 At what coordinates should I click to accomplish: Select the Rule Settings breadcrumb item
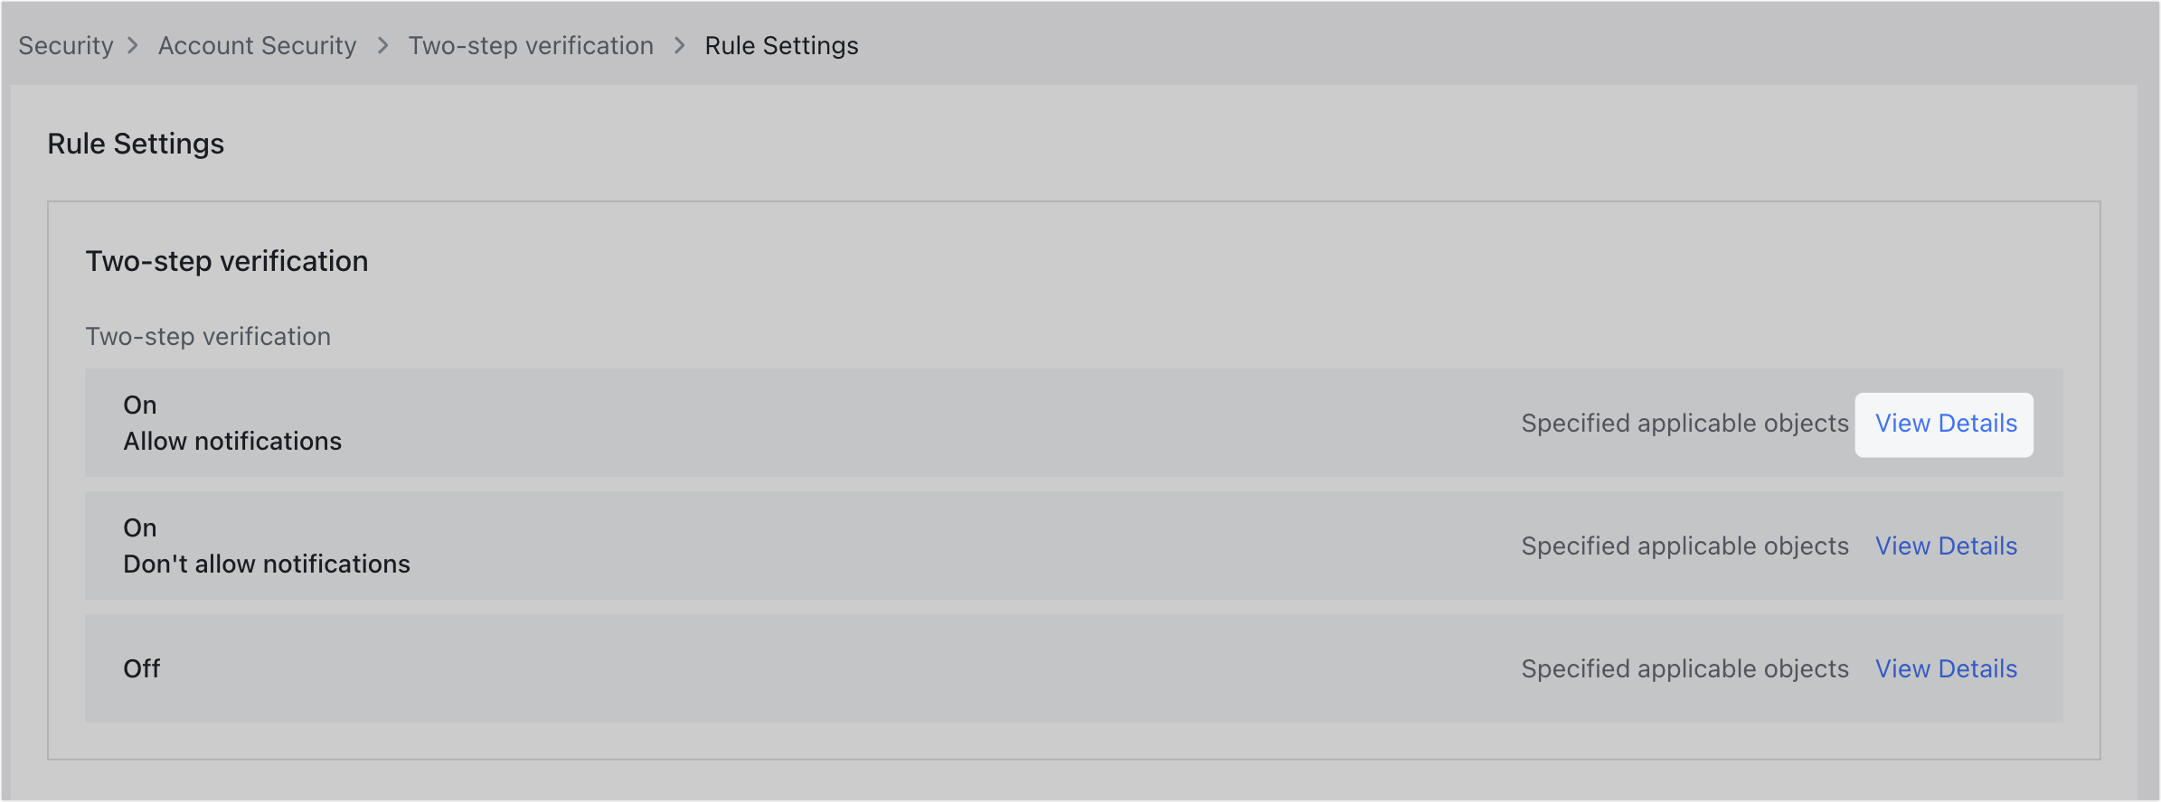(781, 45)
